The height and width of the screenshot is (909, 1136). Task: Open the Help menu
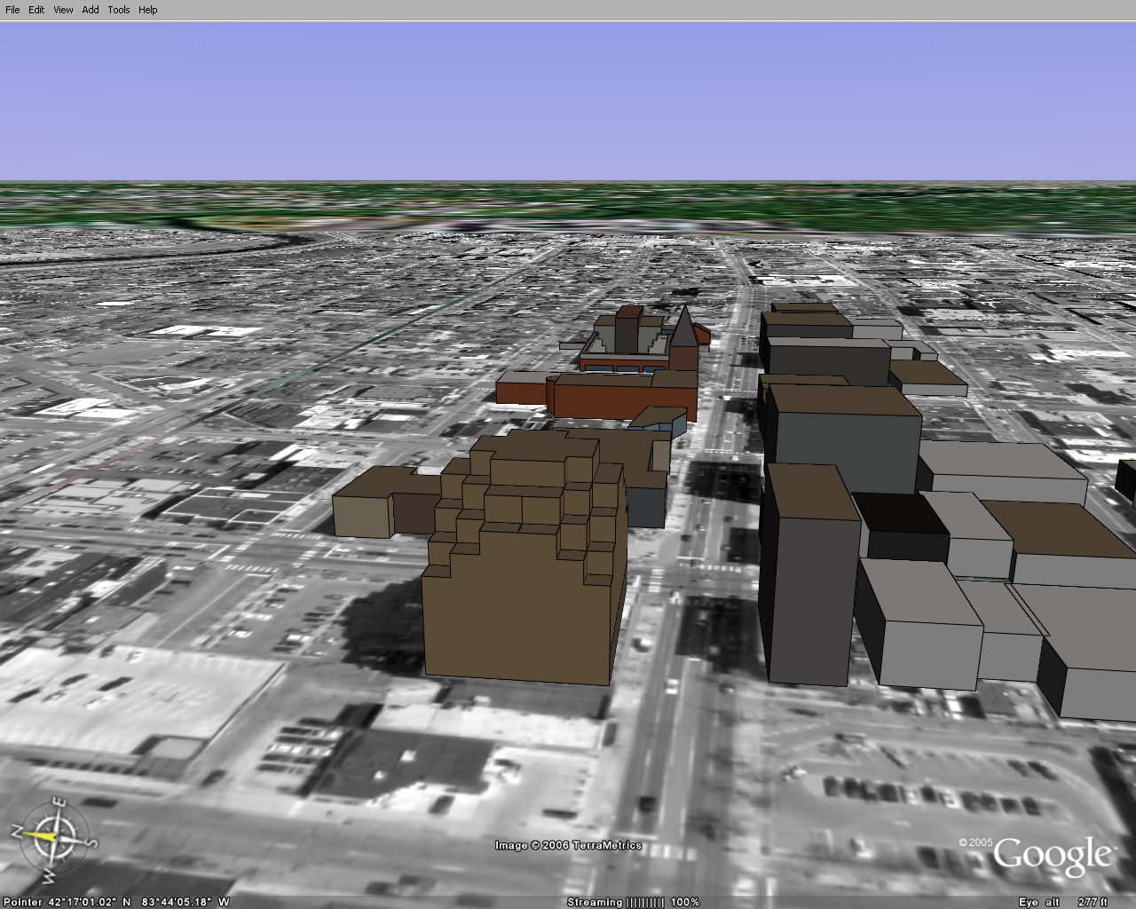tap(148, 10)
